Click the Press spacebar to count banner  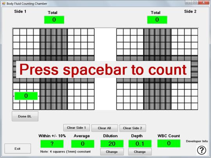point(103,69)
